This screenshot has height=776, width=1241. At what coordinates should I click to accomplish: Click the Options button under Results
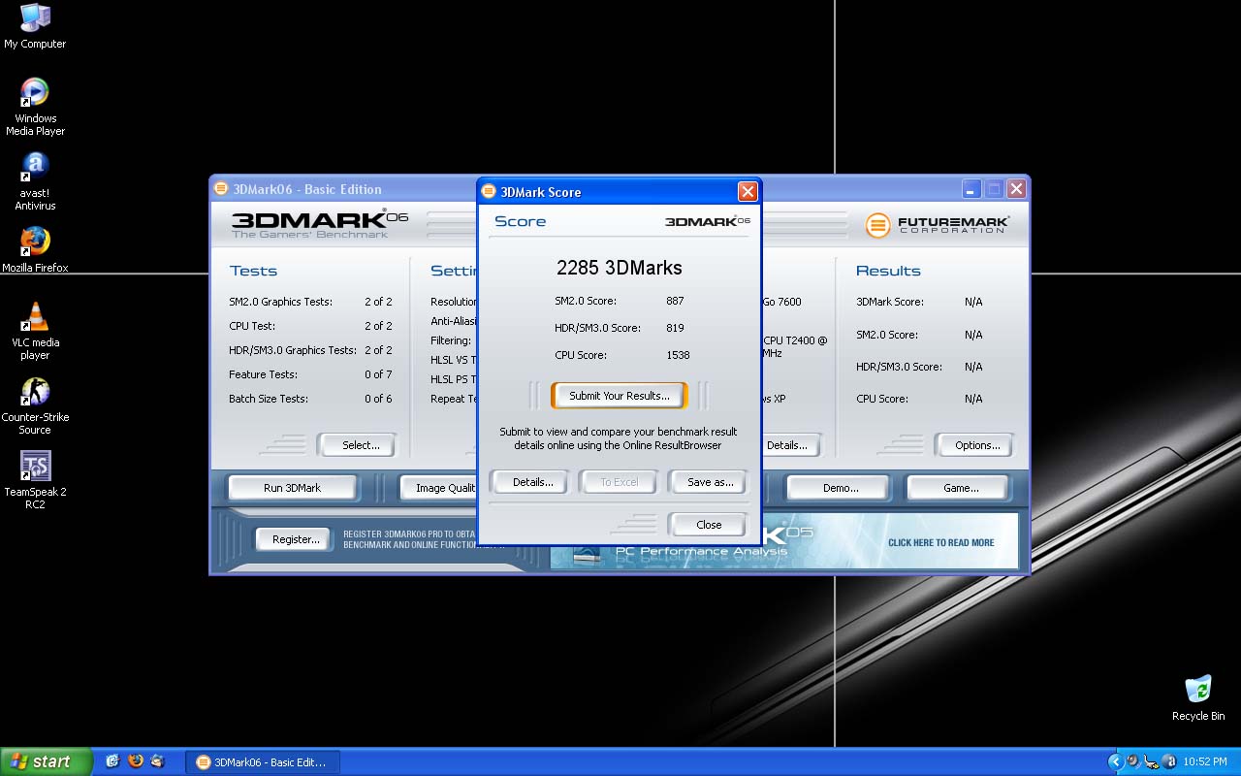(x=976, y=445)
